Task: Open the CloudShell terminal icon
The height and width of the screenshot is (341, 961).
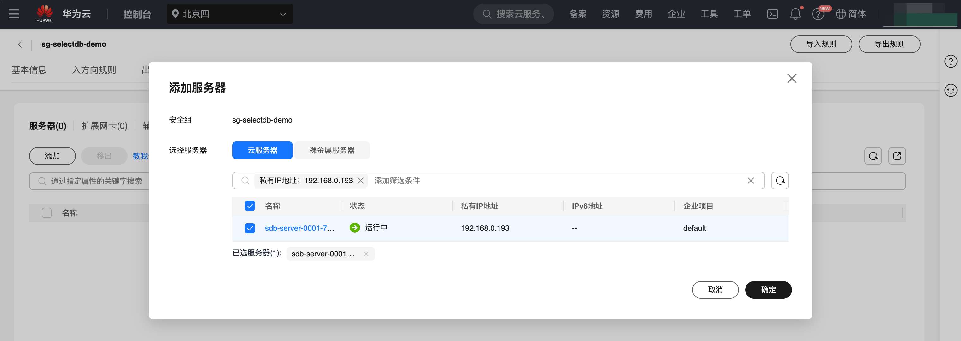Action: pos(772,14)
